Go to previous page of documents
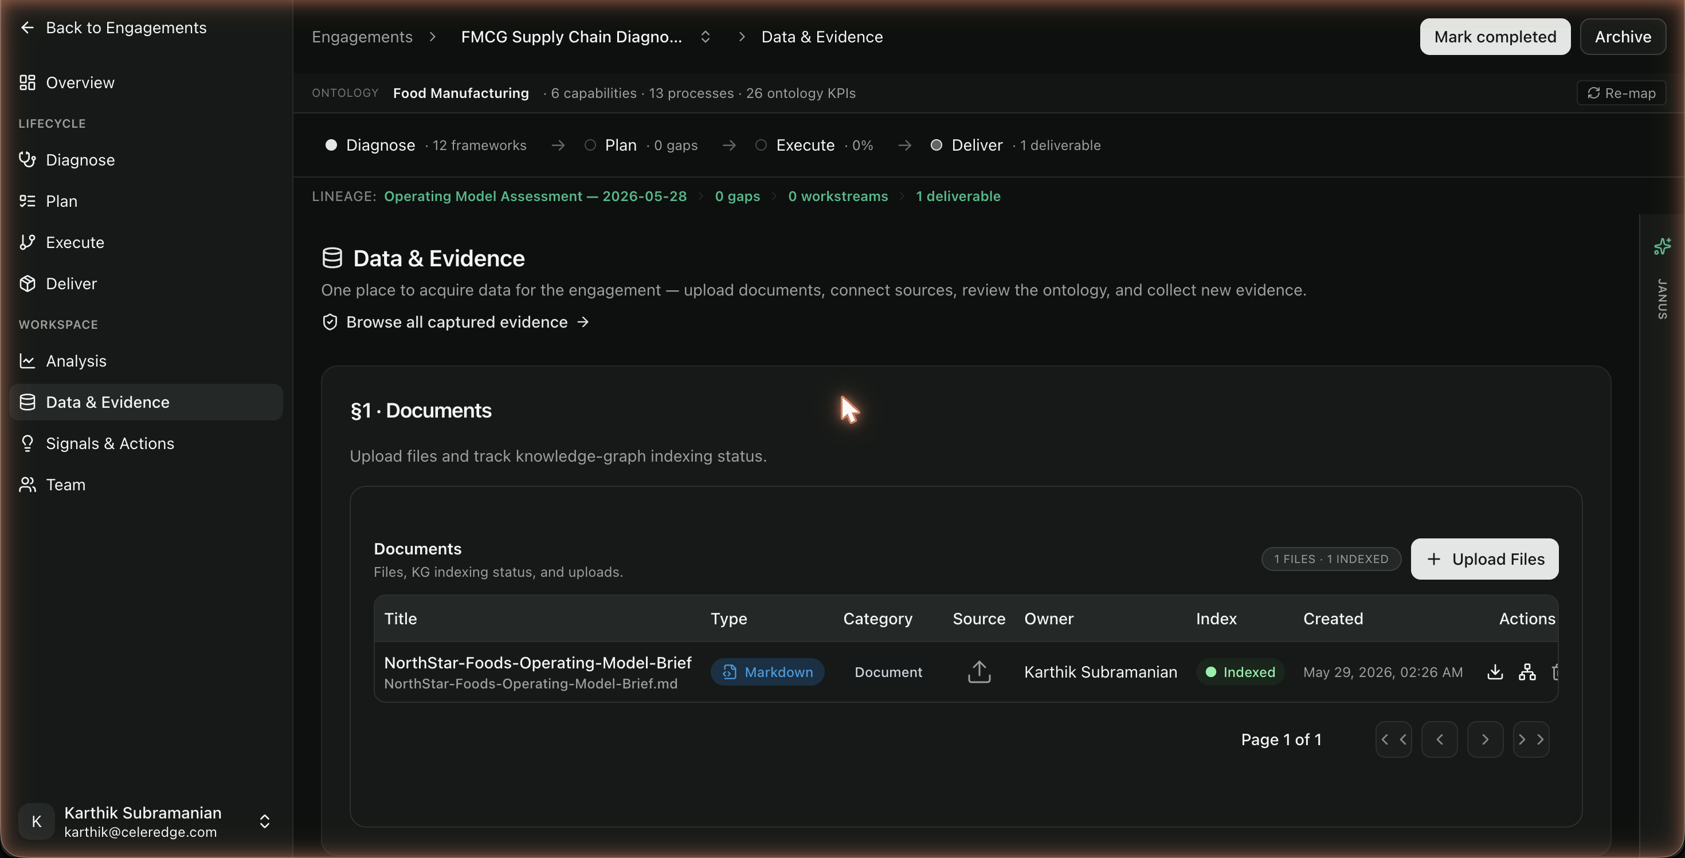1685x858 pixels. [1439, 739]
